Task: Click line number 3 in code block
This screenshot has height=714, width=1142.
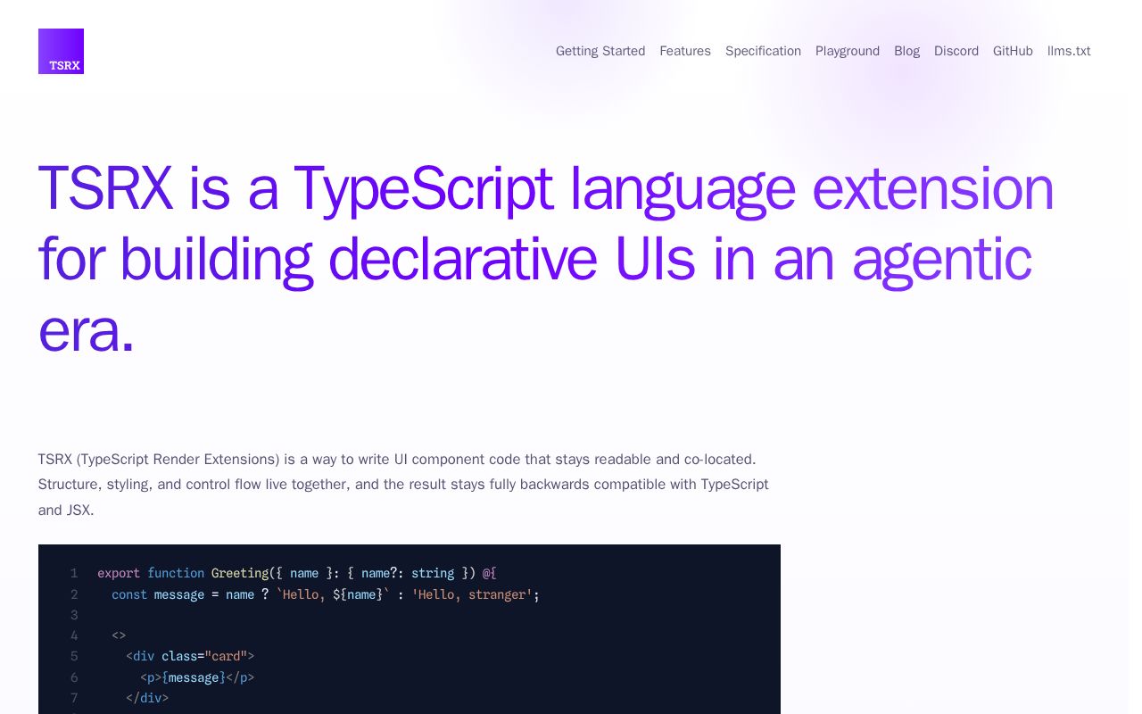Action: 74,615
